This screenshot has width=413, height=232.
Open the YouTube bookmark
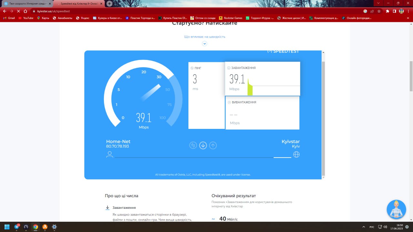(26, 18)
